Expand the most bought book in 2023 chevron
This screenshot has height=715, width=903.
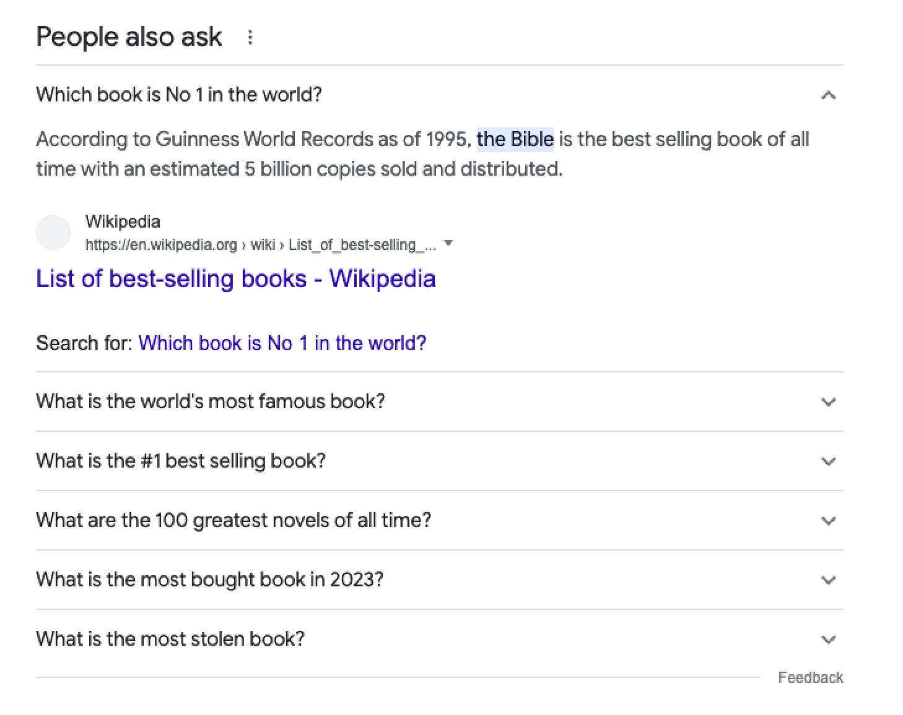tap(828, 580)
